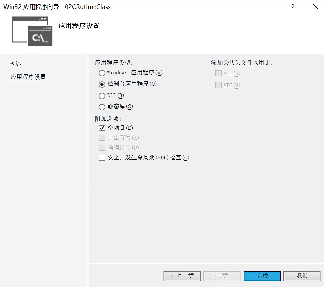324x287 pixels.
Task: Toggle the MFC (M) checkbox
Action: point(218,85)
